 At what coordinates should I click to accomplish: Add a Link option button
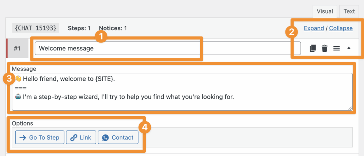click(x=81, y=138)
